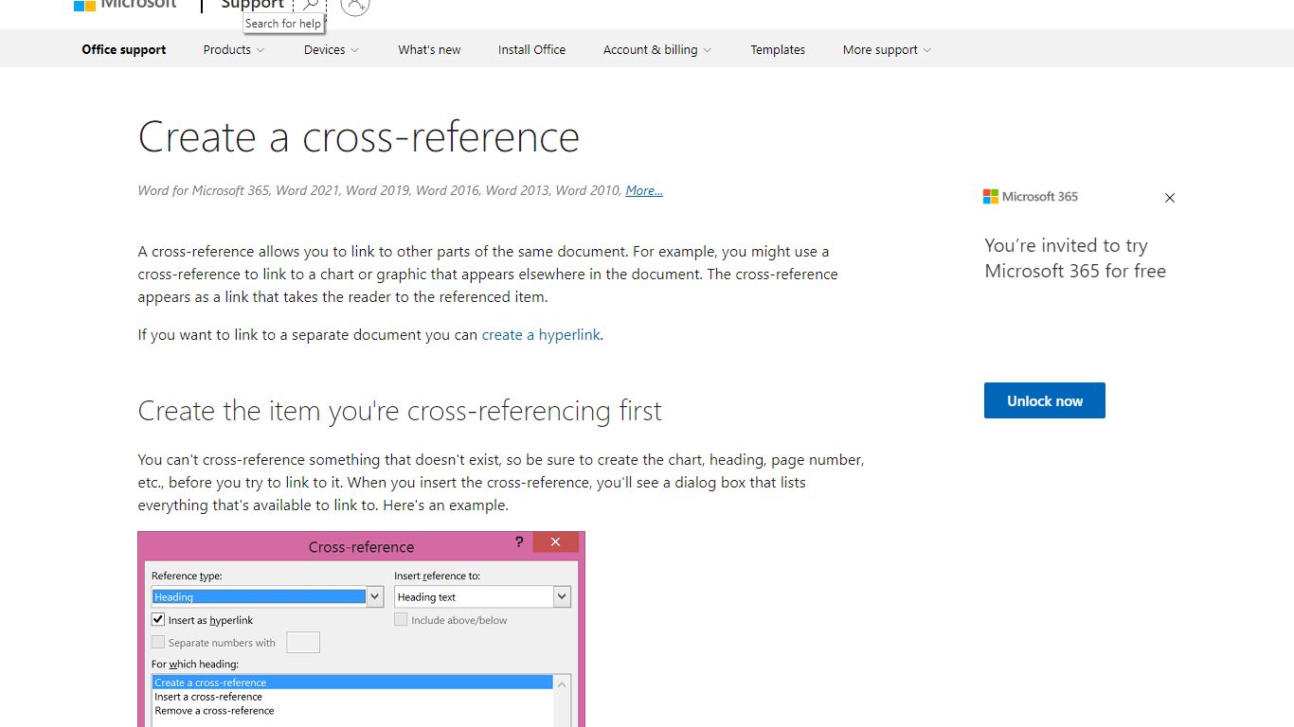Close the Microsoft 365 promo

[1170, 198]
